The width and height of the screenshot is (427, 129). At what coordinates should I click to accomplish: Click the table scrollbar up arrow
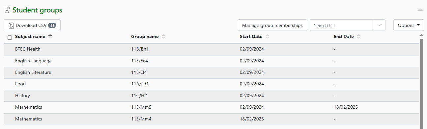pos(421,35)
